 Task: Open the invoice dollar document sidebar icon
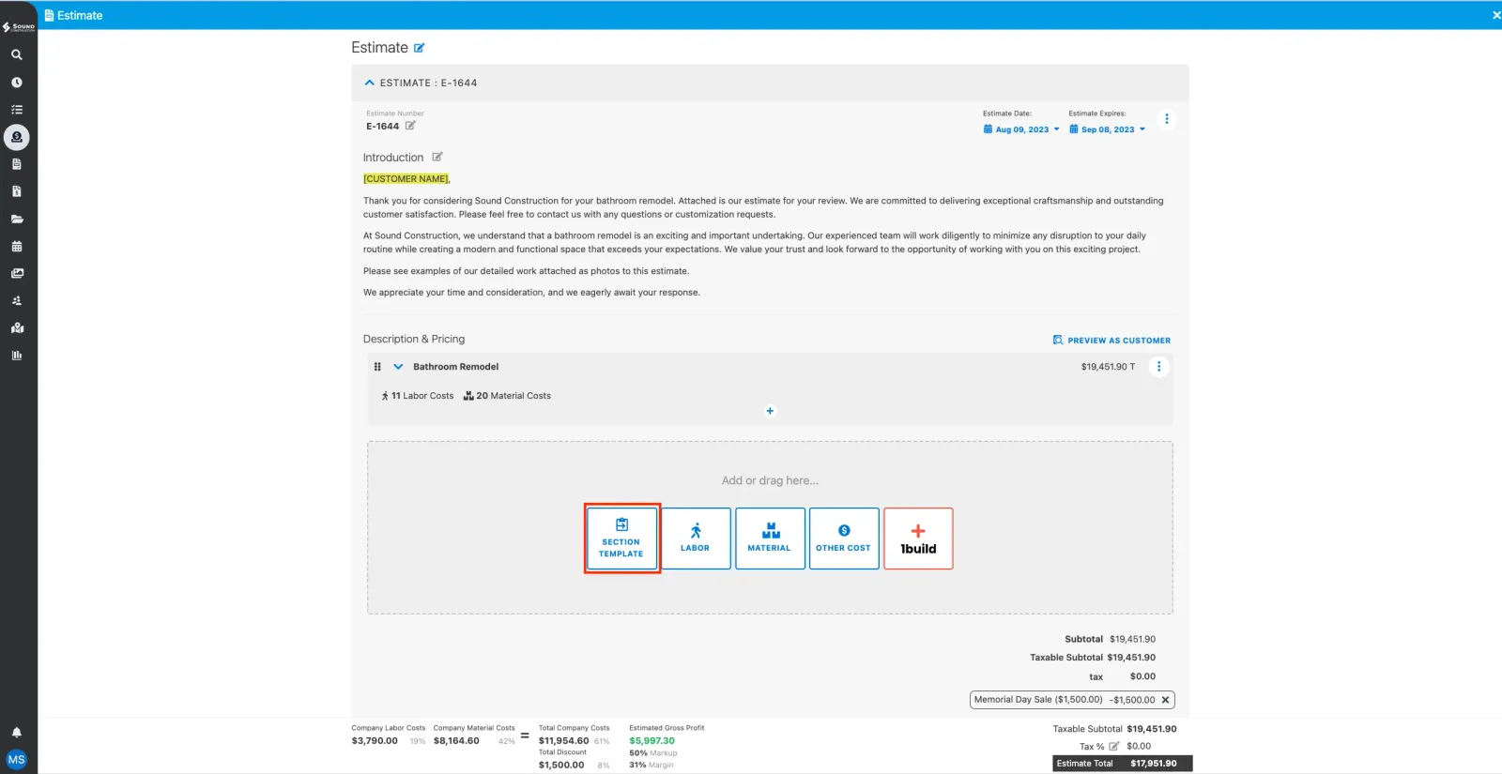pos(17,191)
